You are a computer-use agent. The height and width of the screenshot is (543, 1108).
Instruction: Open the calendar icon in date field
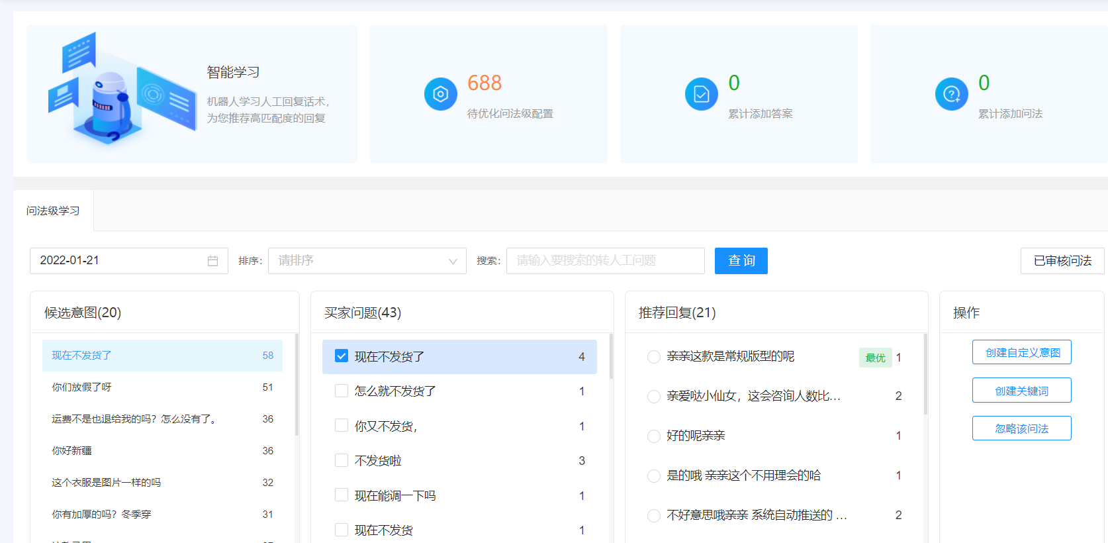pos(212,261)
